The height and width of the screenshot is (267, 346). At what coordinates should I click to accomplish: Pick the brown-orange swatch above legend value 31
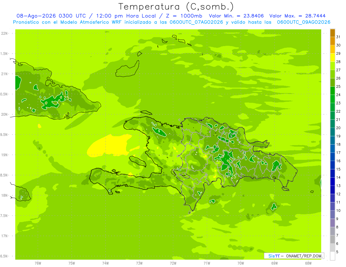[332, 33]
